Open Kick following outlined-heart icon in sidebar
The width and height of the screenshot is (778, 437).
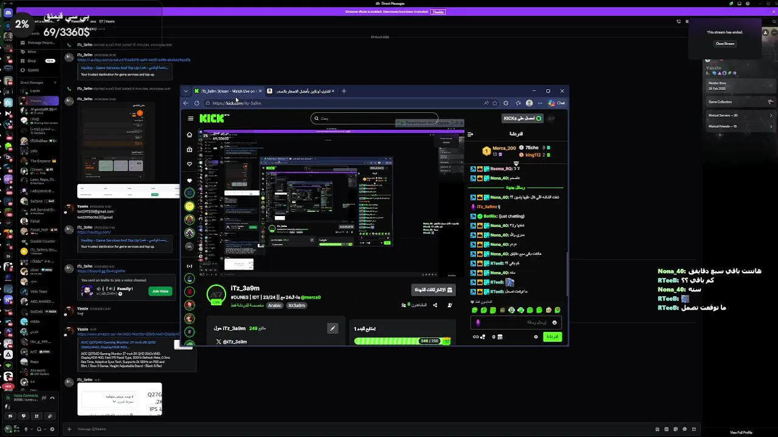(x=190, y=164)
